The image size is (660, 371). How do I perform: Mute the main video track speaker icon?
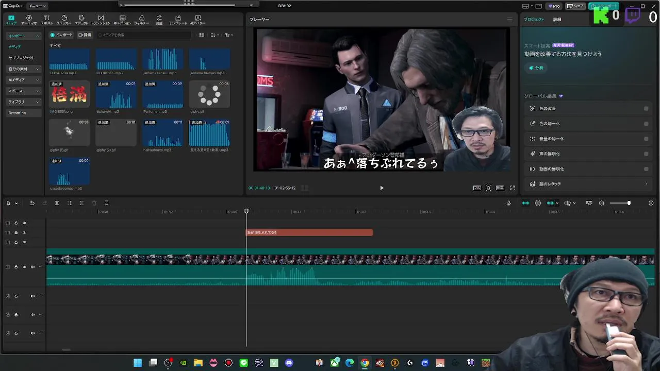click(x=32, y=267)
